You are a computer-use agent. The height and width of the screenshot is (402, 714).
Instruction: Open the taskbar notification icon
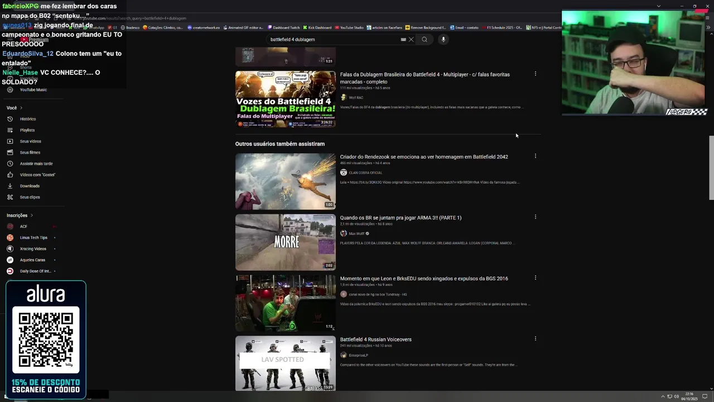[705, 396]
